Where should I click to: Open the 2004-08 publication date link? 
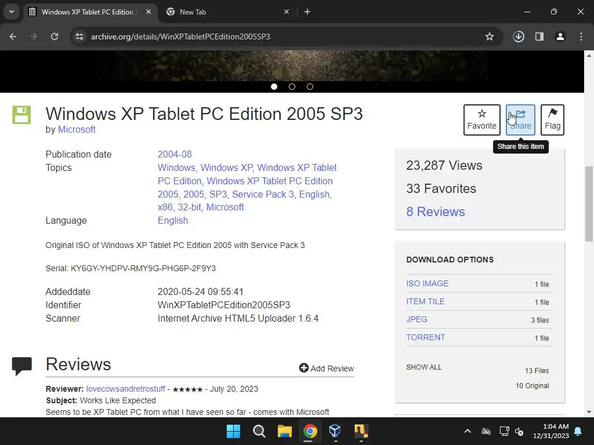pyautogui.click(x=175, y=154)
